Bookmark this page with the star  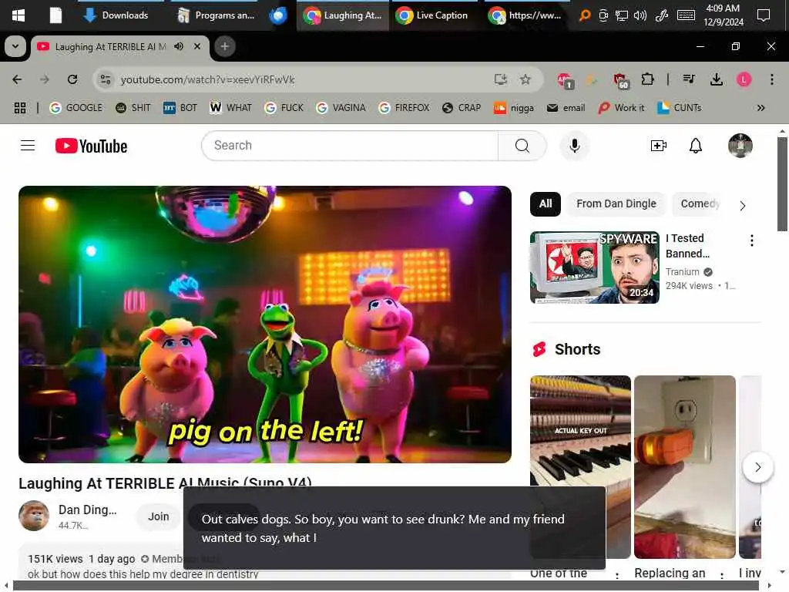[525, 79]
